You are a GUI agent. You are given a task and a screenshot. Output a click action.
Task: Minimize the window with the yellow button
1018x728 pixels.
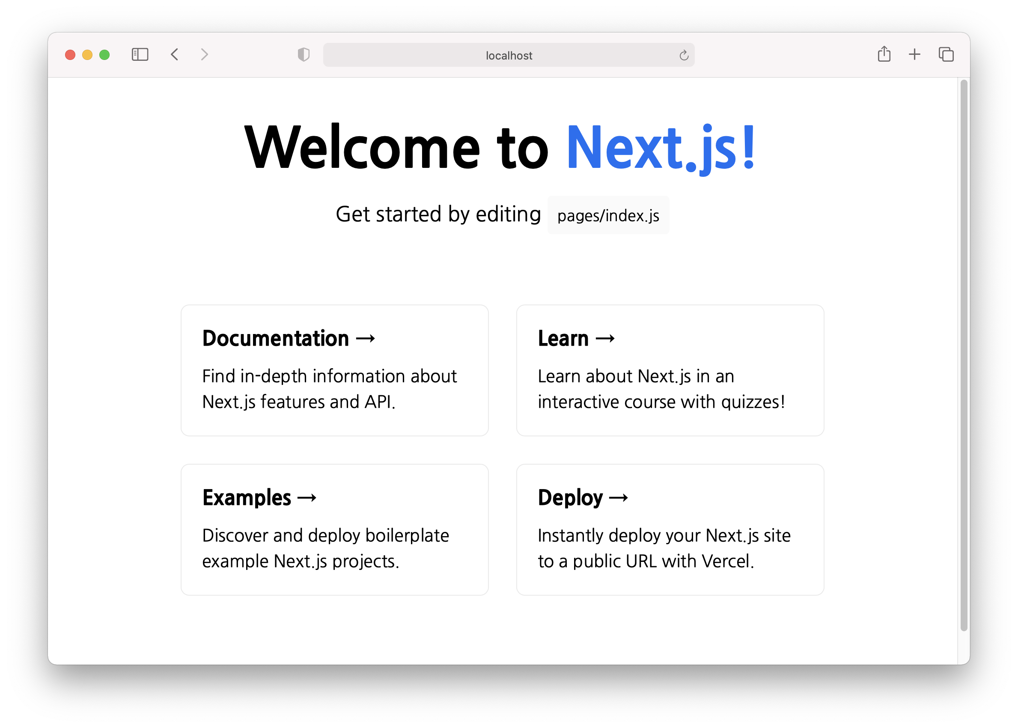click(87, 55)
